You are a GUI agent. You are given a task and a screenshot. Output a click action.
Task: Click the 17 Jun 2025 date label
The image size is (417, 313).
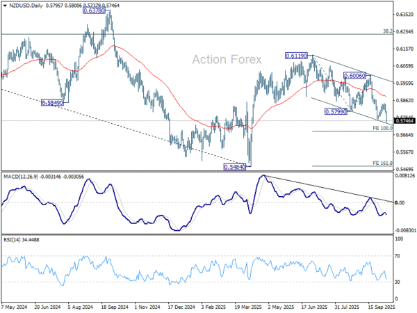[315, 307]
